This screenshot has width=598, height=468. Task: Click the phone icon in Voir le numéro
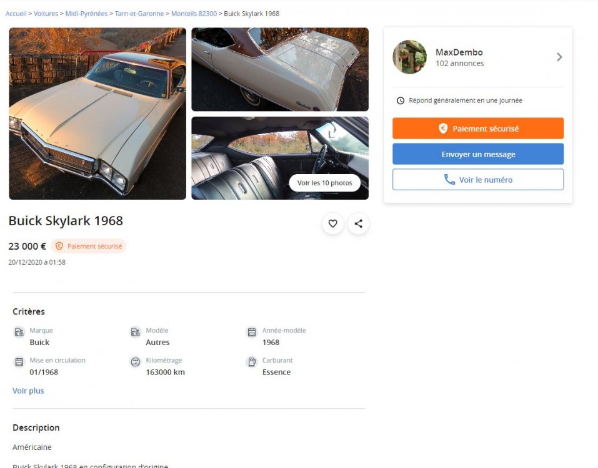pos(449,179)
